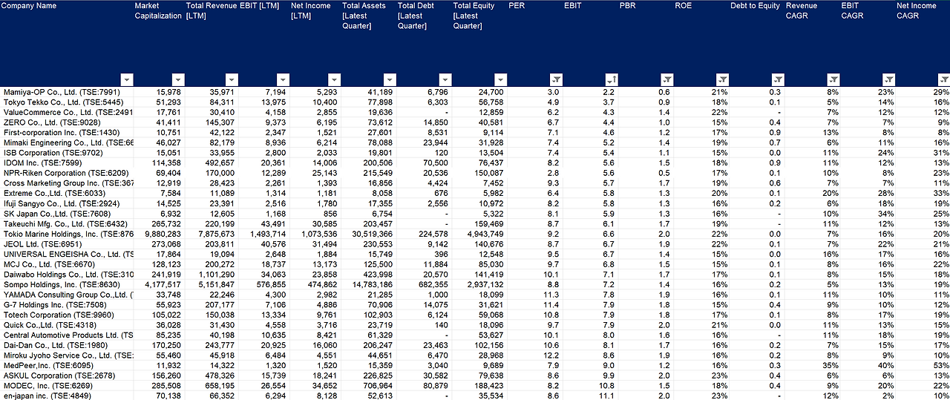Screen dimensions: 950x400
Task: Open the Total Debt filter dropdown
Action: [445, 79]
